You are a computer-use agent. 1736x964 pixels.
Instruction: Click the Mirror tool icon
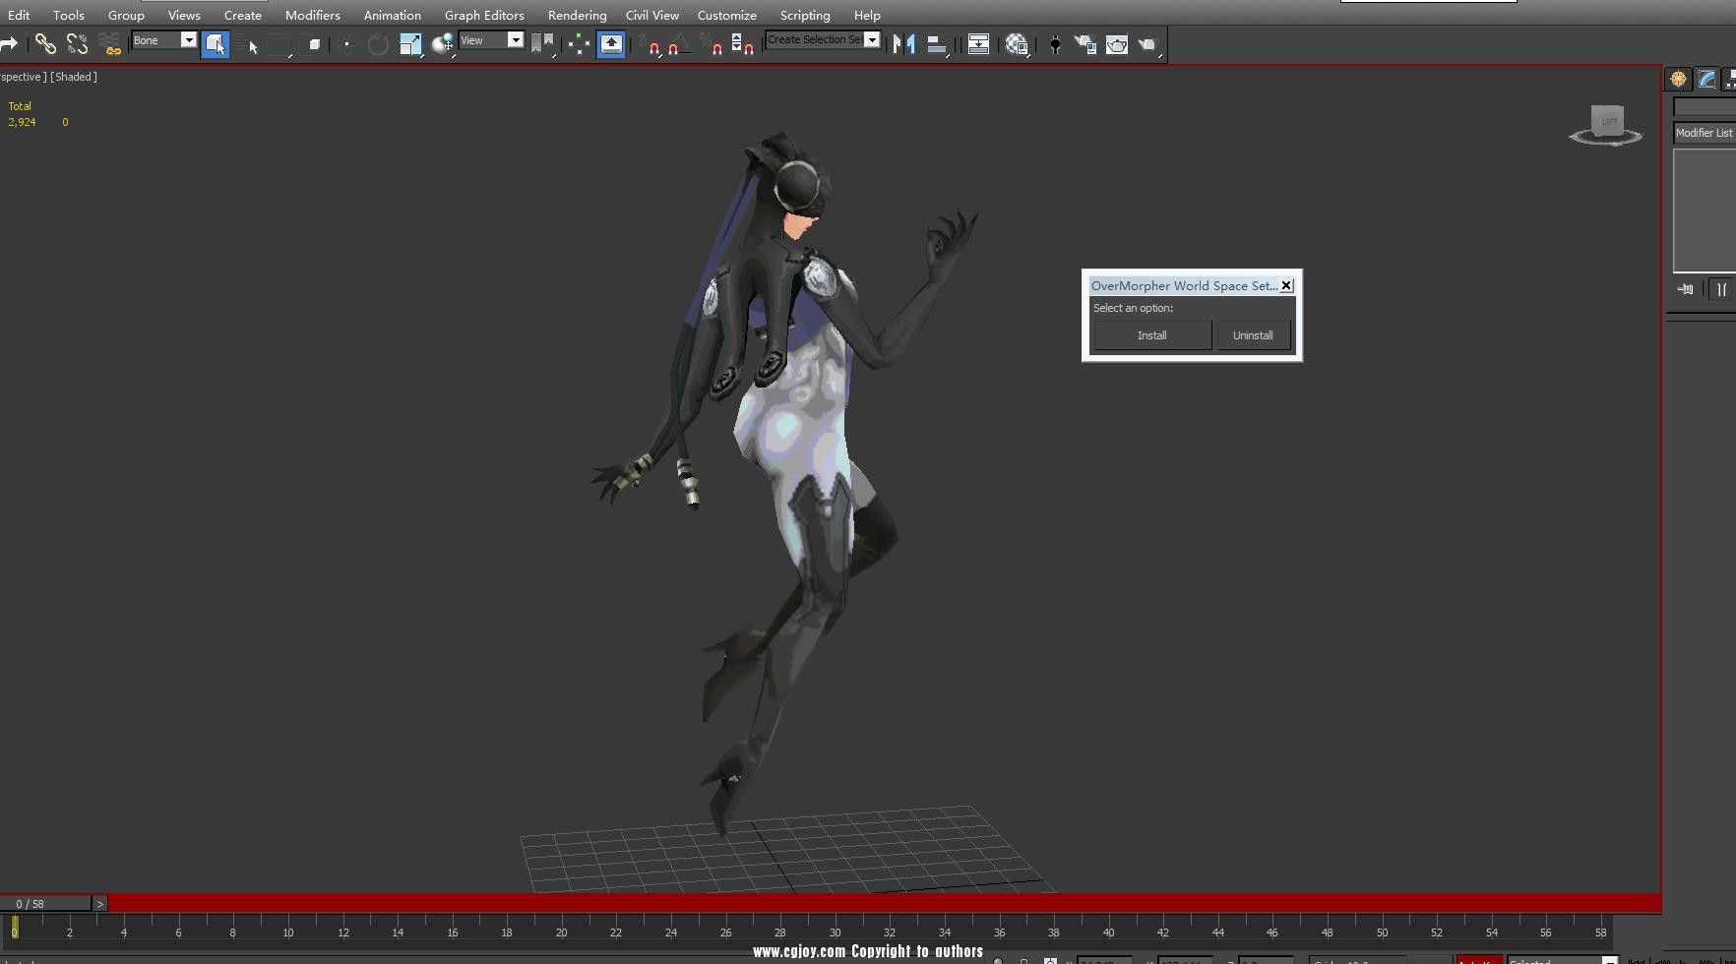click(x=903, y=44)
